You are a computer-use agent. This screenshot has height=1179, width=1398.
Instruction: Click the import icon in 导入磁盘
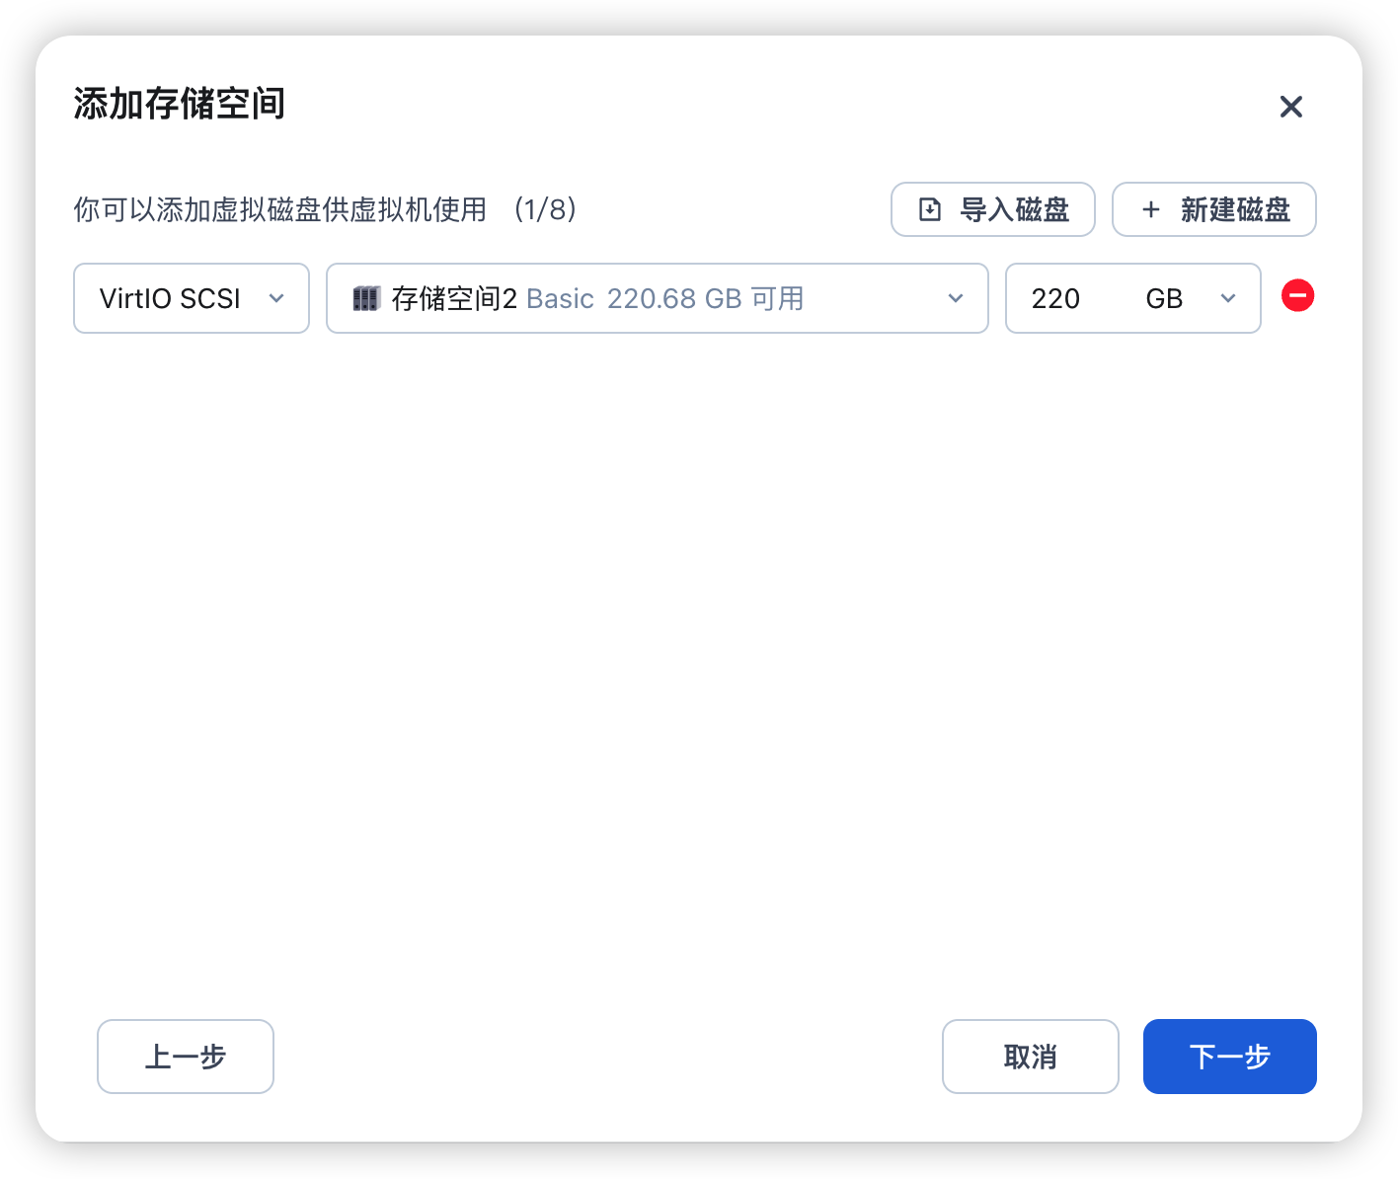[x=930, y=209]
